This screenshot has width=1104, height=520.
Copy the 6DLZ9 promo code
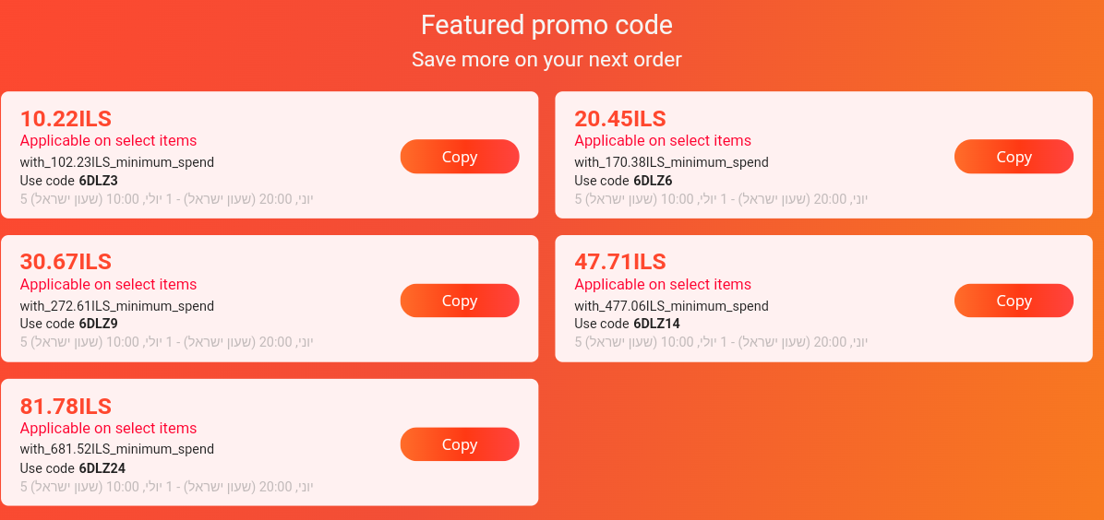(x=459, y=301)
